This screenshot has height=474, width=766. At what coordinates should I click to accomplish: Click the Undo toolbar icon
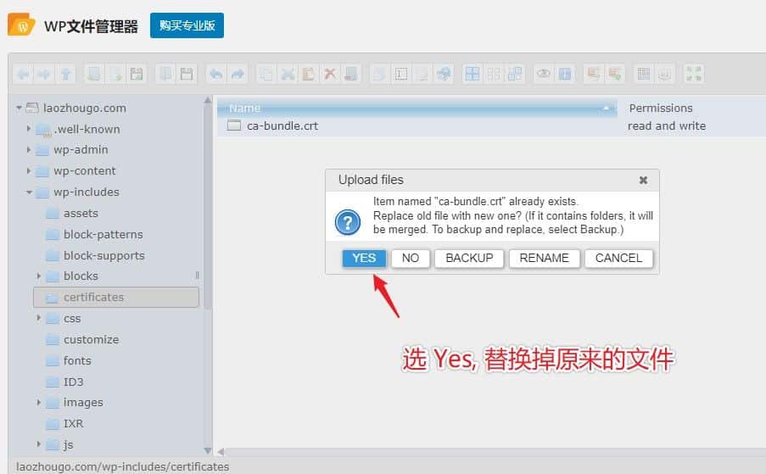(216, 75)
